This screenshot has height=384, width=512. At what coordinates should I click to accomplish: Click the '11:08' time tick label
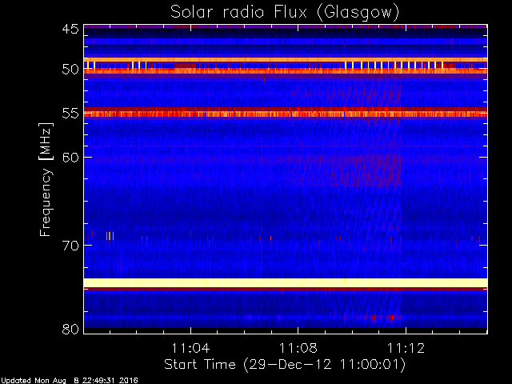[298, 348]
